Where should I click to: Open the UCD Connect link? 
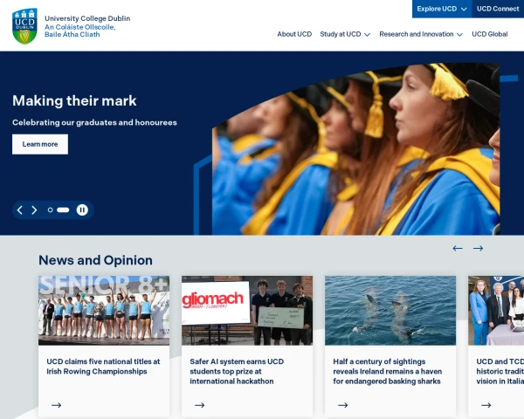coord(498,9)
